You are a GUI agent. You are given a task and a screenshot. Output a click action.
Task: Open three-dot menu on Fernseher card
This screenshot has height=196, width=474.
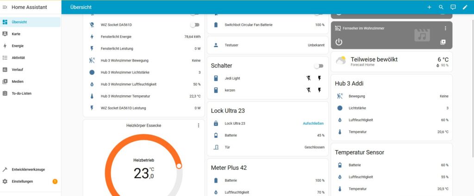445,28
